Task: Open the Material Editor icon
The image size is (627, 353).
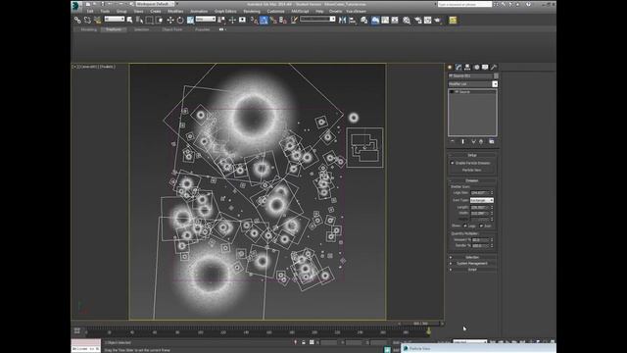Action: pos(407,20)
